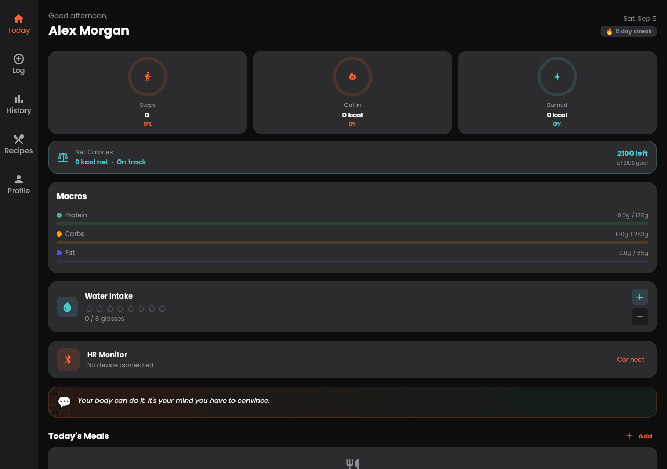667x469 pixels.
Task: Select the first water glass droplet
Action: pos(89,308)
